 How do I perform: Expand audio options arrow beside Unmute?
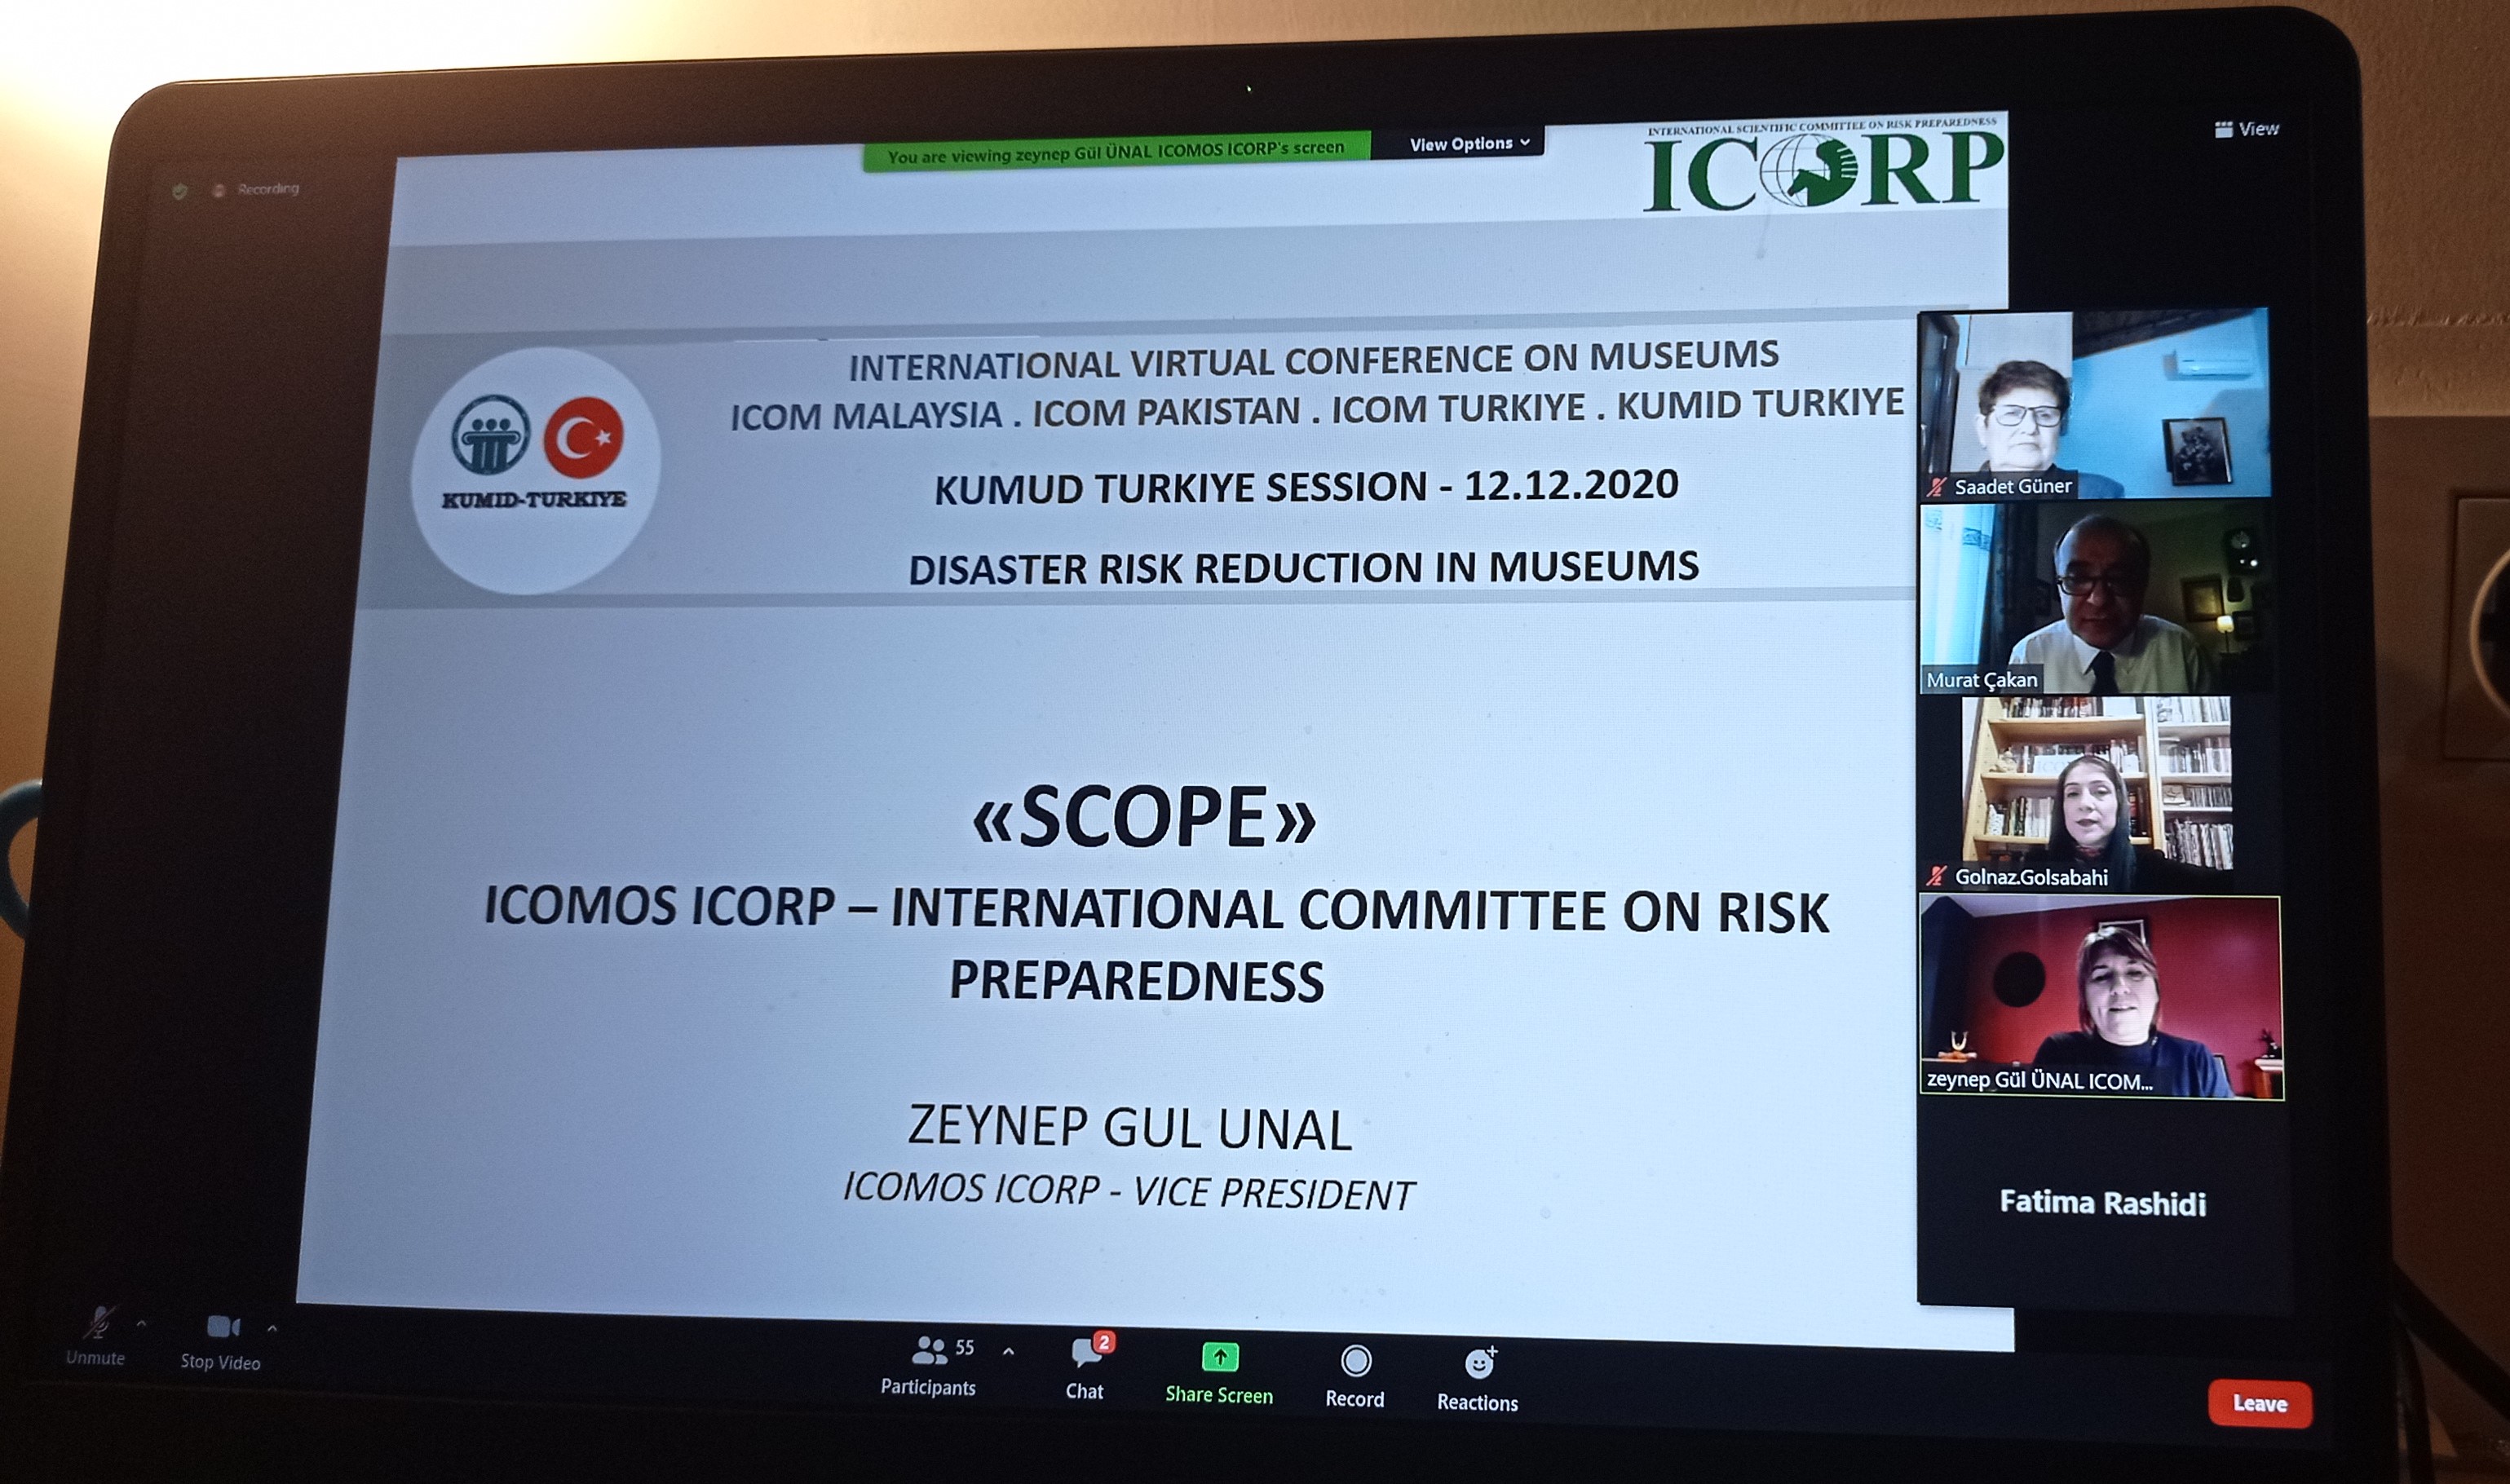coord(141,1323)
